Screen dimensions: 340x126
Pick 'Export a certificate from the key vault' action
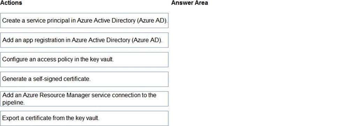pos(84,118)
